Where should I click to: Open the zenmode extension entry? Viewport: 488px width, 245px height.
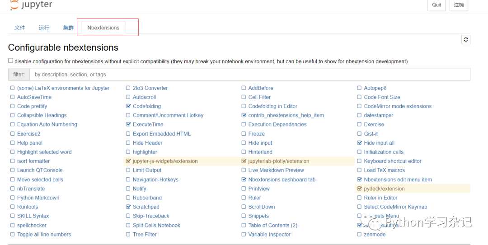point(375,235)
